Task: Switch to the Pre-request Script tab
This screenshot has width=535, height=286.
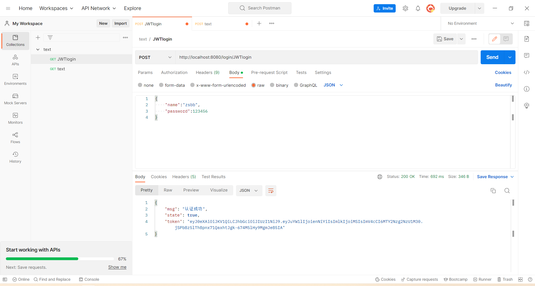Action: tap(269, 73)
